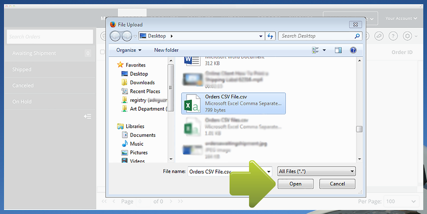The height and width of the screenshot is (214, 427).
Task: Open the File name dropdown arrow
Action: (x=269, y=172)
